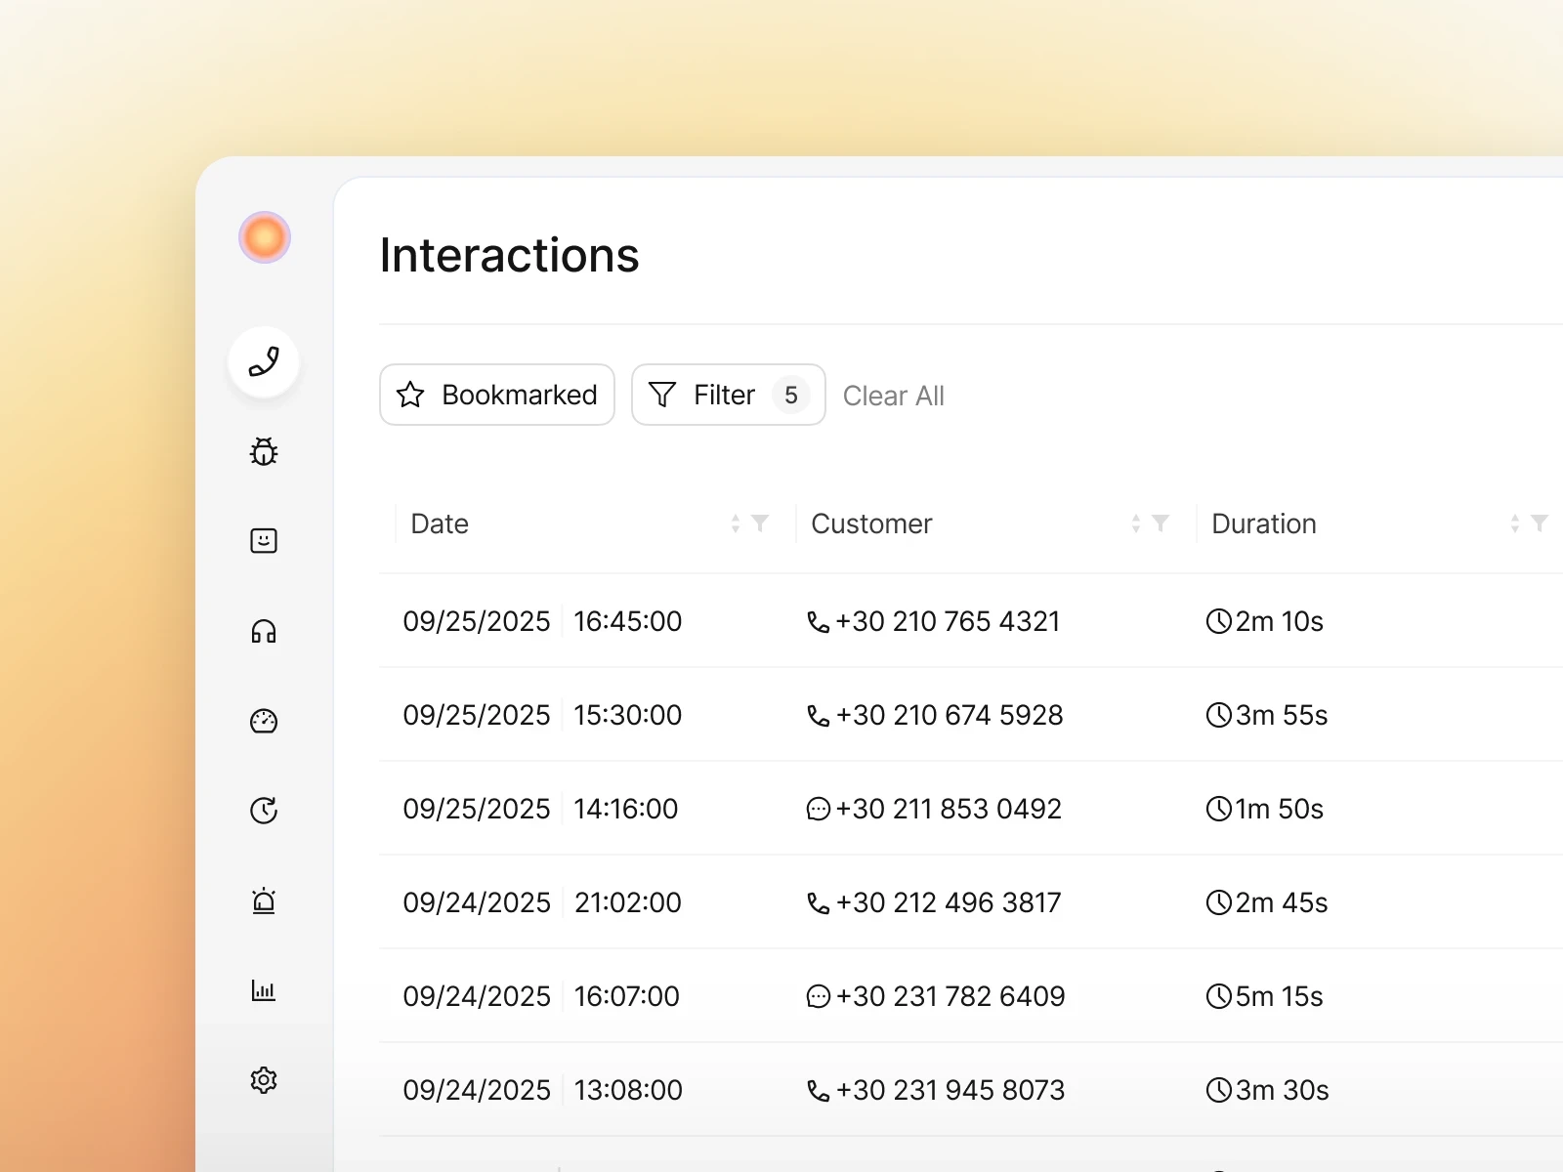The width and height of the screenshot is (1563, 1172).
Task: Open the settings gear sidebar icon
Action: coord(264,1080)
